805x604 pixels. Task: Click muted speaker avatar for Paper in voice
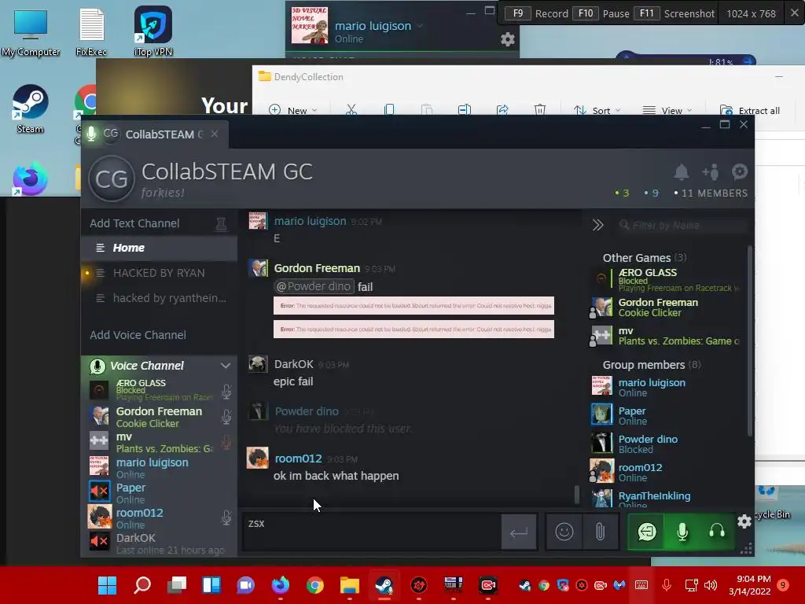click(99, 492)
